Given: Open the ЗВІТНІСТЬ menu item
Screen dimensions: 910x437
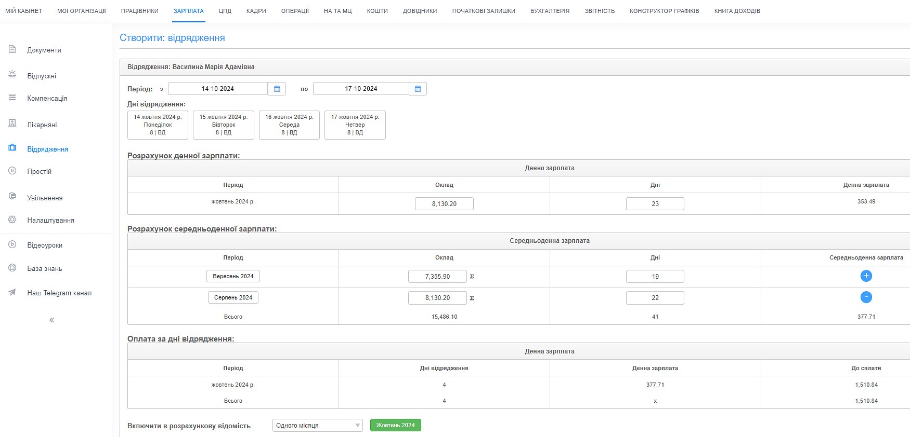Looking at the screenshot, I should (600, 11).
